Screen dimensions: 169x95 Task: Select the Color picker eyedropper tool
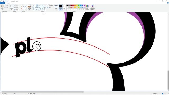tap(24, 9)
